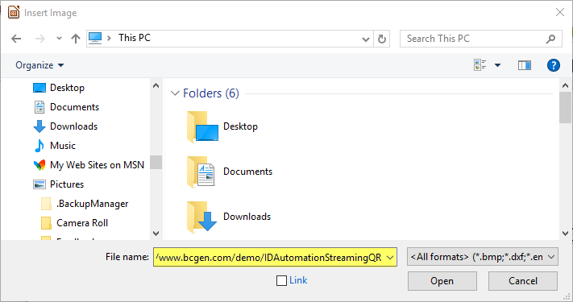Screen dimensions: 573x302
Task: Click the search magnifier icon
Action: tap(550, 39)
